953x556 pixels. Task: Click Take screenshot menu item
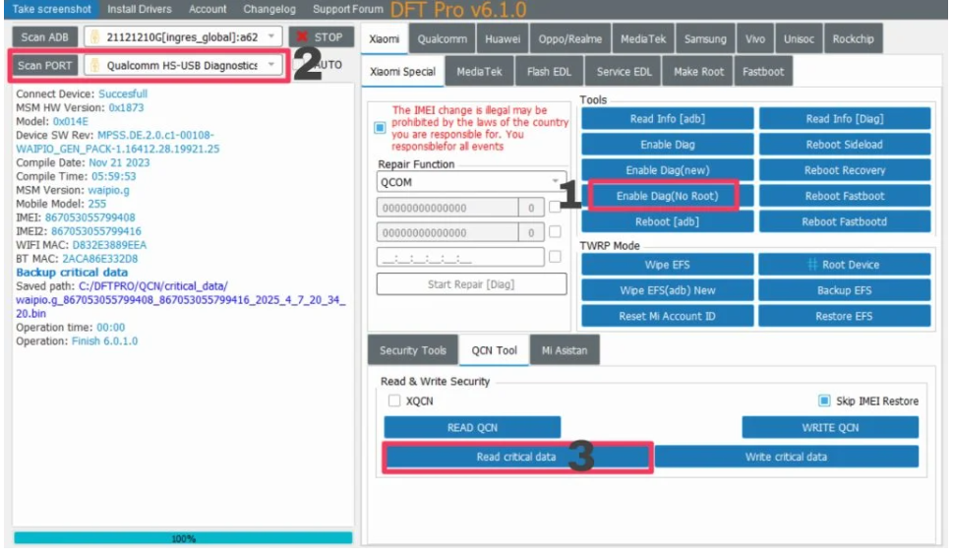(x=52, y=9)
